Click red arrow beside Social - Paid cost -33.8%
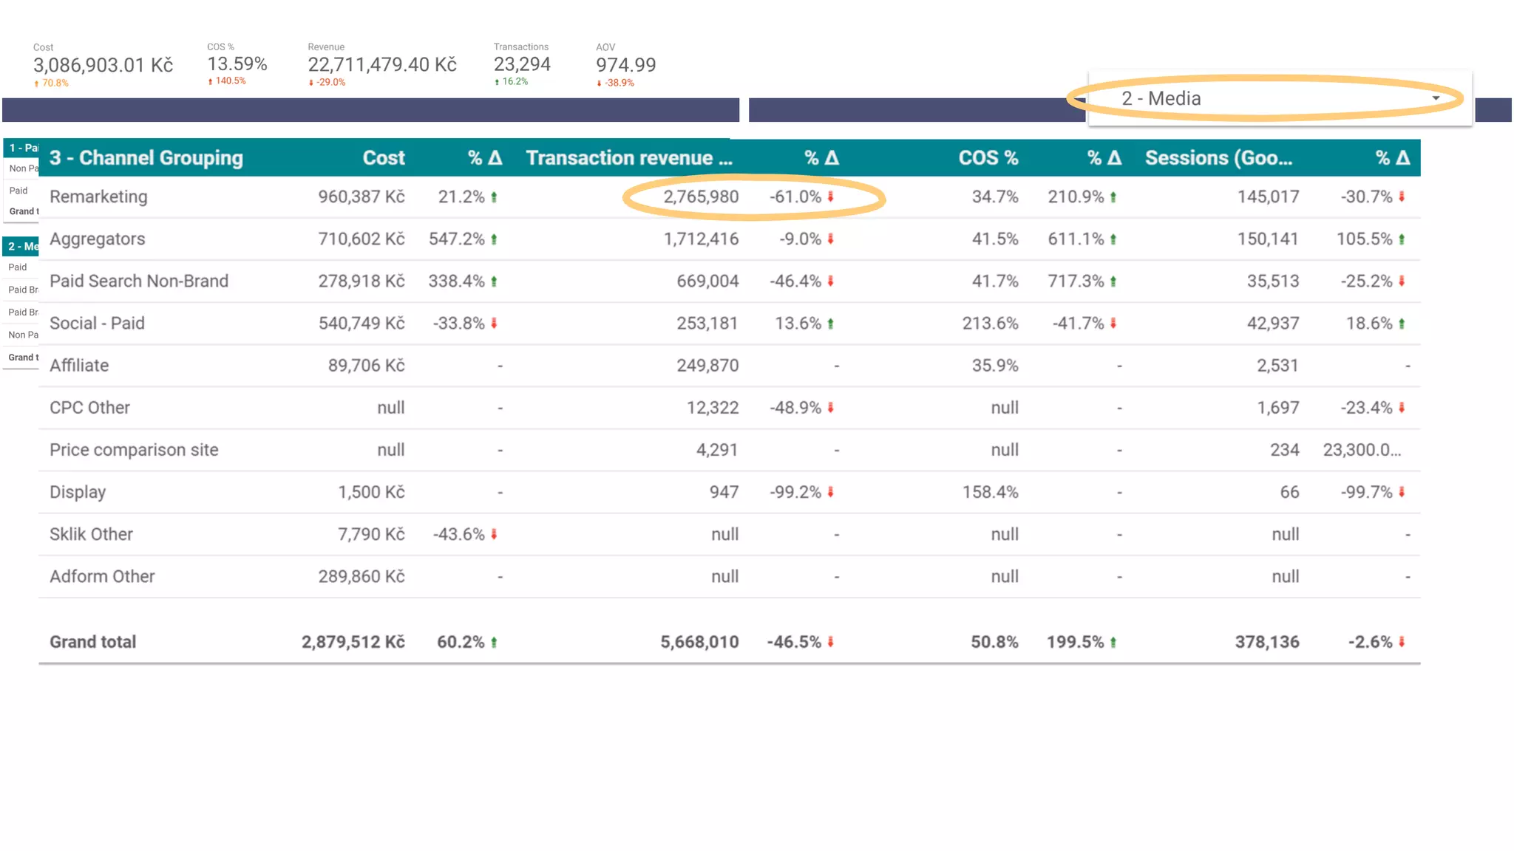Screen dimensions: 1514x851 click(x=494, y=324)
